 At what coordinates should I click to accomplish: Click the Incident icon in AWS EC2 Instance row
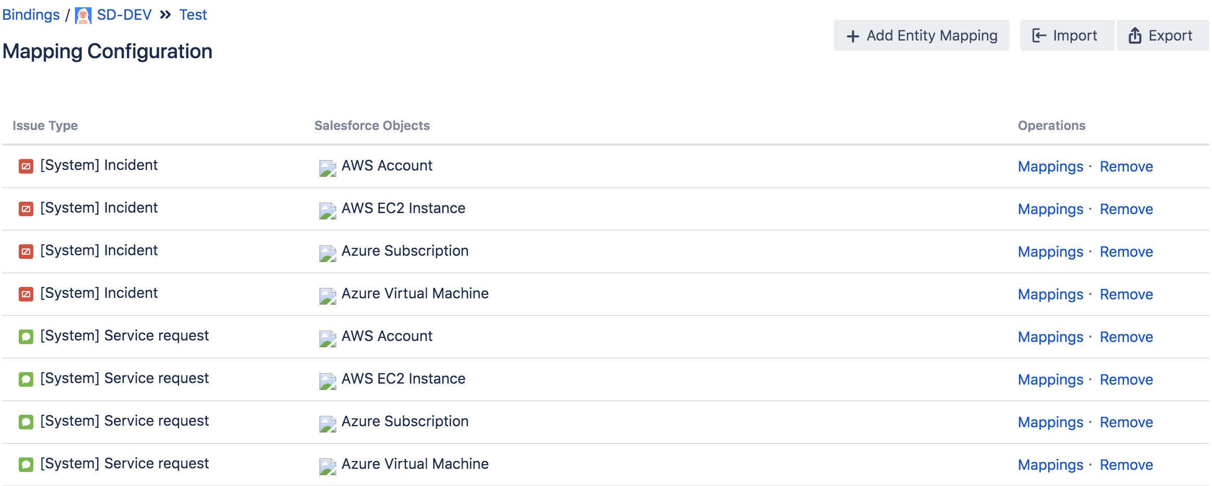pyautogui.click(x=26, y=209)
